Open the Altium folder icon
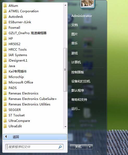Viewport: 128px width, 155px height. click(5, 6)
